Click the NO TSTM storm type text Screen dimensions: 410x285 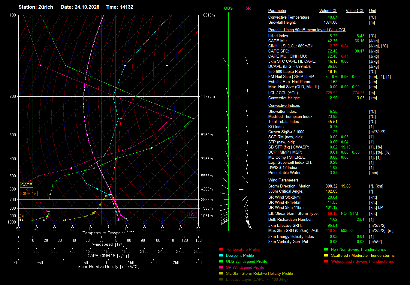[x=349, y=214]
